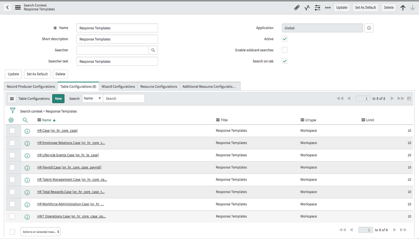Preview HR Lifecycle Events Case info icon
The width and height of the screenshot is (419, 239).
27,156
